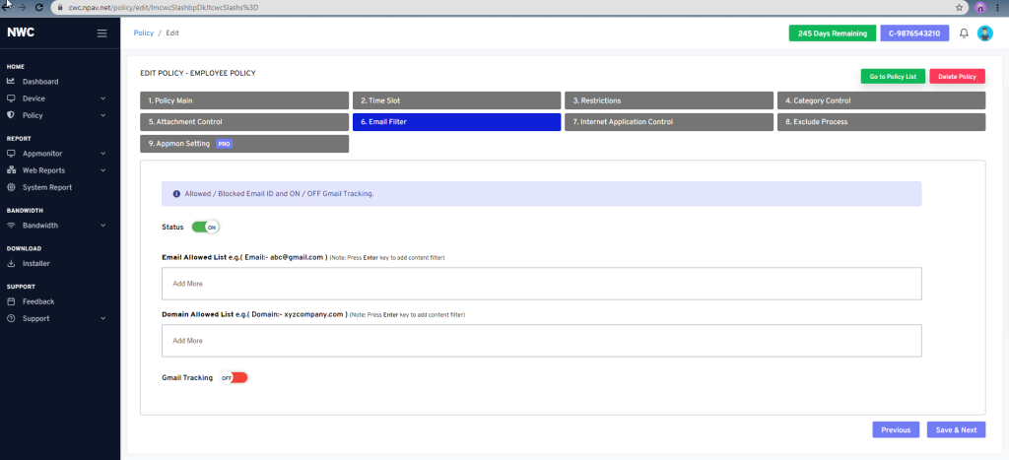This screenshot has height=460, width=1009.
Task: Open the Category Control tab
Action: tap(881, 100)
